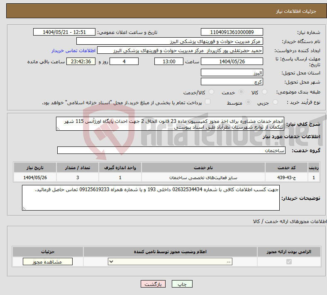Click the شرح کلی نیاز text area
Image resolution: width=327 pixels, height=295 pixels.
click(170, 124)
